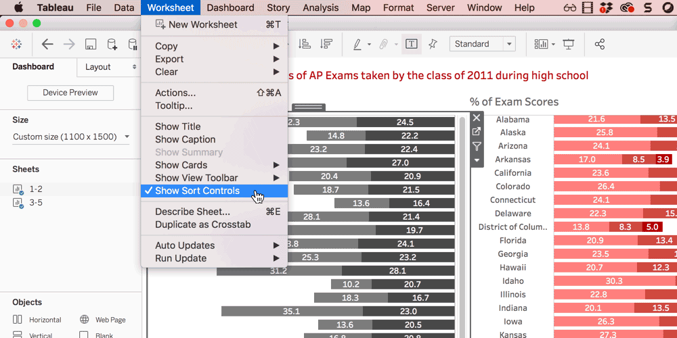
Task: Select New Worksheet menu item
Action: (x=214, y=24)
